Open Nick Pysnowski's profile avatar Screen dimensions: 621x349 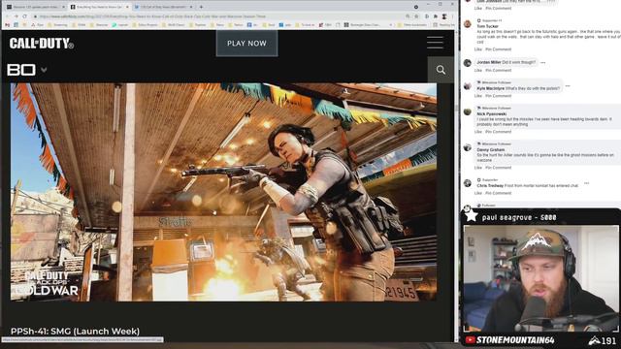(468, 111)
